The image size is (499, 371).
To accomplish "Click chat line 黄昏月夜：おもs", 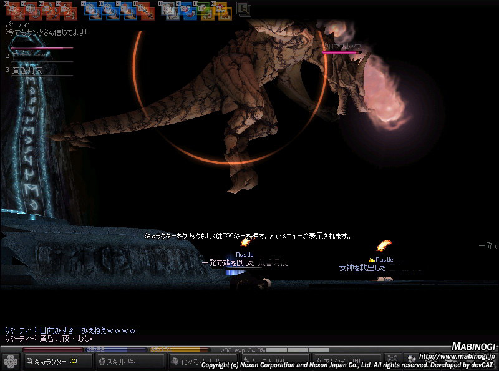I will (49, 338).
